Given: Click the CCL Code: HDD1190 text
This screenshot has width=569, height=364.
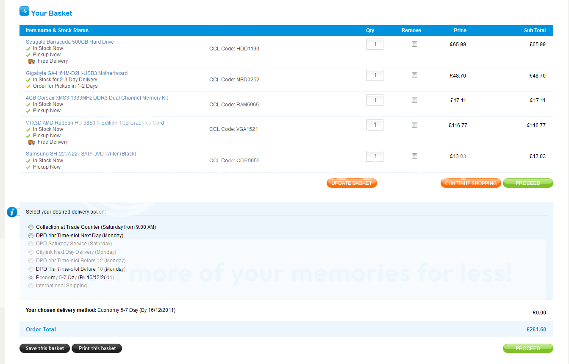Looking at the screenshot, I should [234, 49].
